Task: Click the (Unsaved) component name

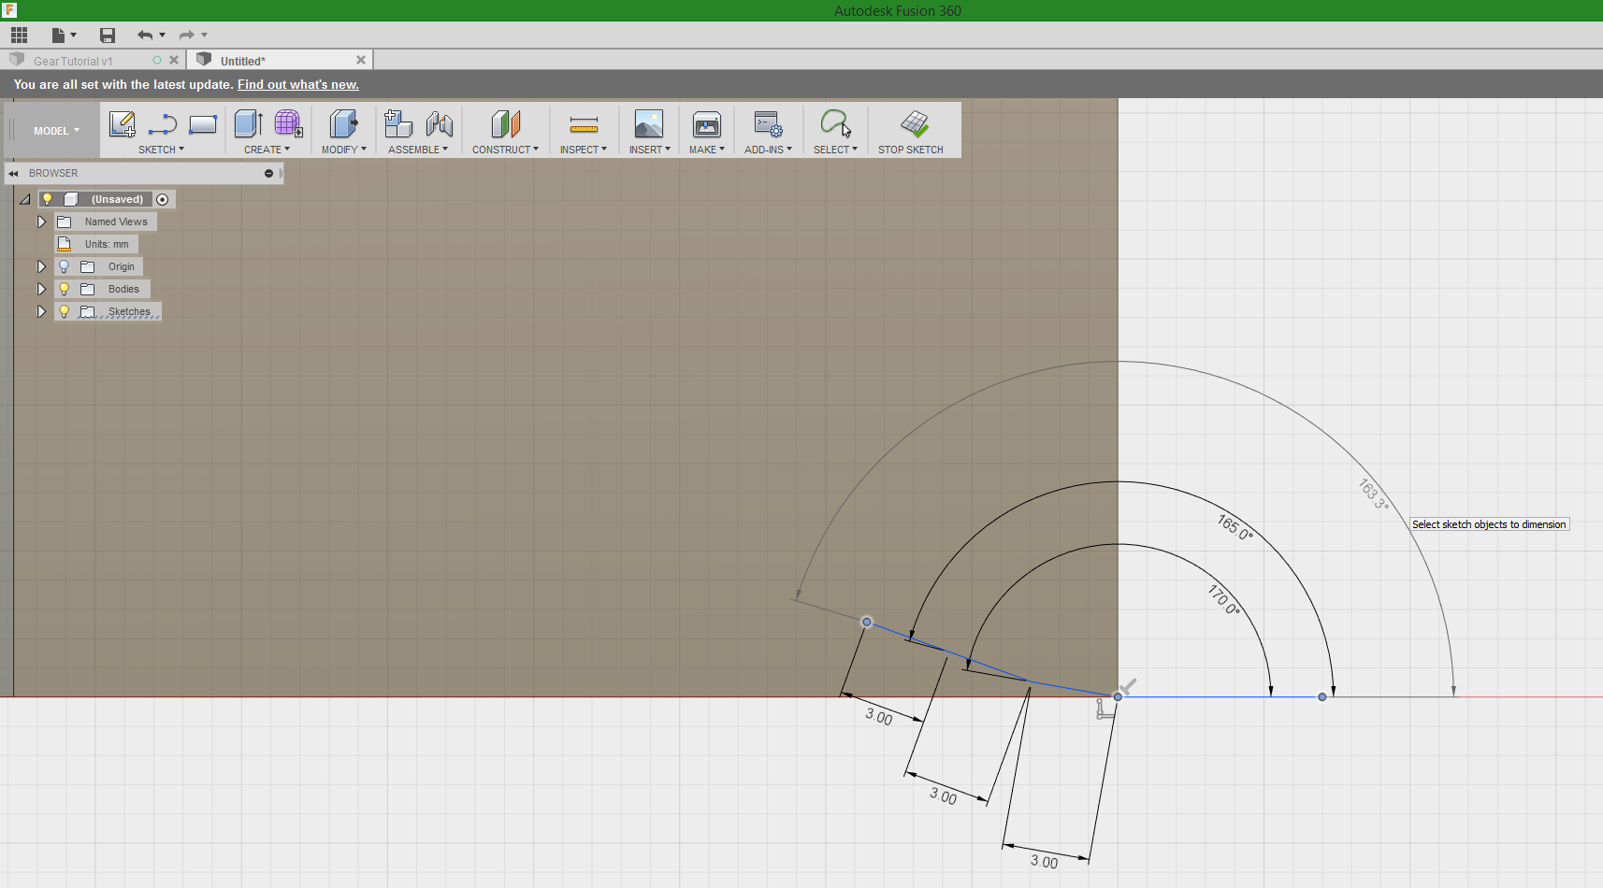Action: point(117,199)
